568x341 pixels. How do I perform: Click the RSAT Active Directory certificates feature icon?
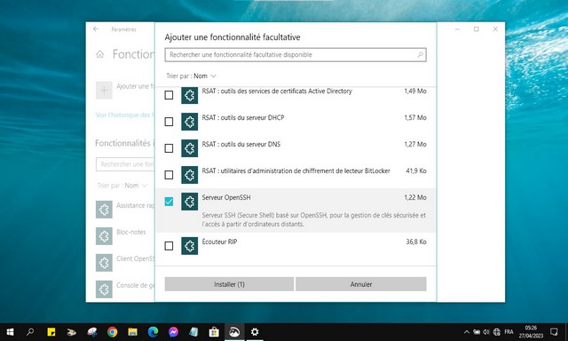tap(189, 95)
